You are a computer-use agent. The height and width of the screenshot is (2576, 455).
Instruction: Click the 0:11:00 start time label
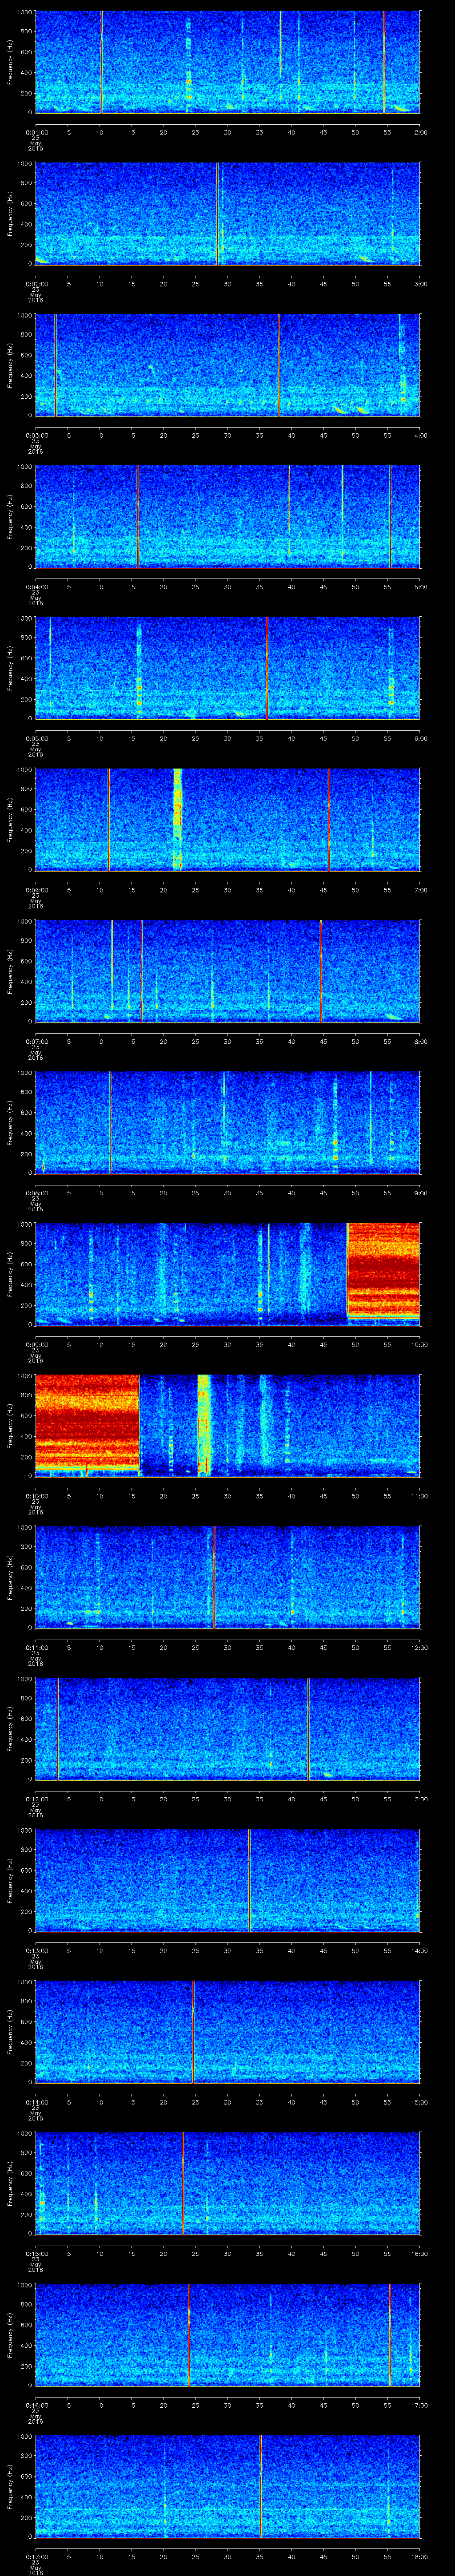36,1647
